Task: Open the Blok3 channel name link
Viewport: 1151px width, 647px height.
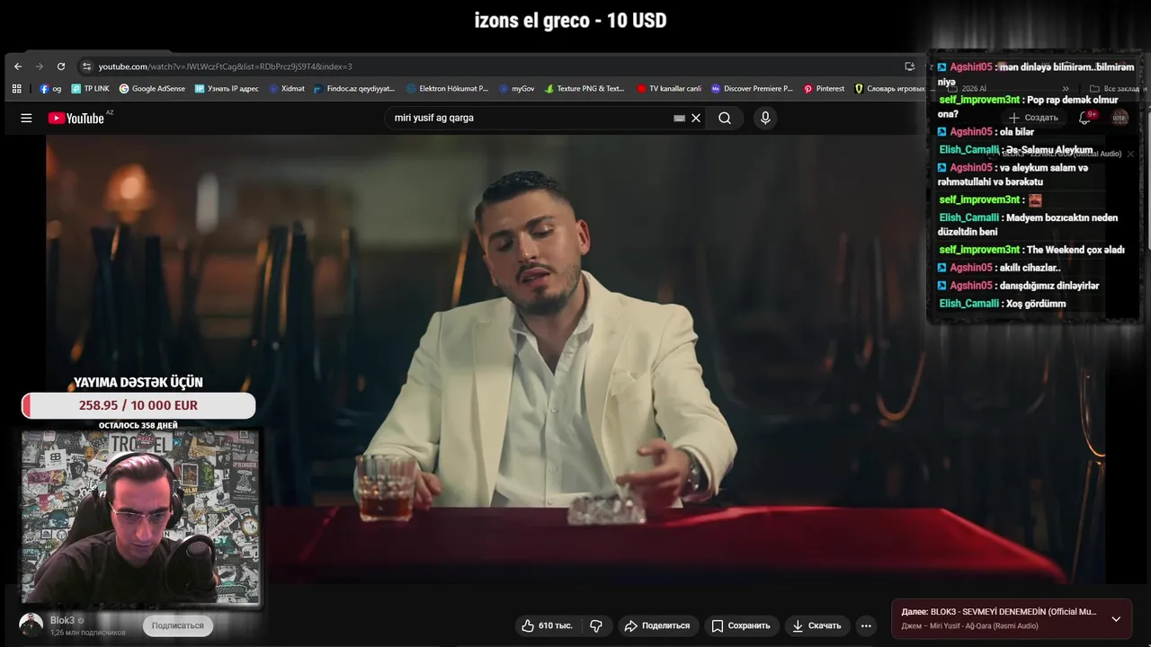Action: coord(62,620)
